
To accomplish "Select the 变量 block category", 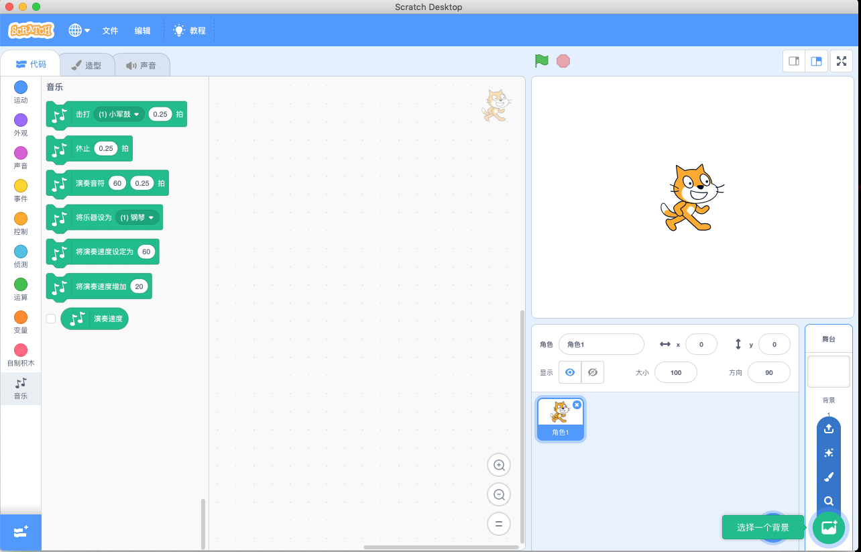I will click(21, 322).
